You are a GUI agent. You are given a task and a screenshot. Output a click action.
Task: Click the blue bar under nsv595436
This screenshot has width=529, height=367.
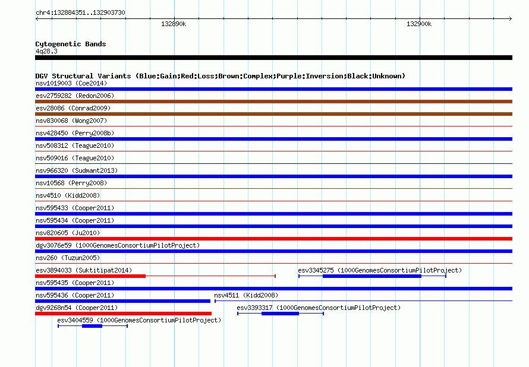(x=123, y=301)
